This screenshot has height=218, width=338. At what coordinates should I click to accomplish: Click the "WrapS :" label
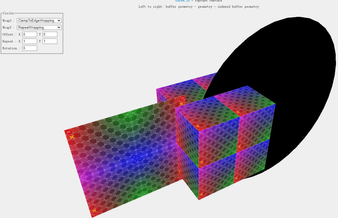click(x=9, y=21)
